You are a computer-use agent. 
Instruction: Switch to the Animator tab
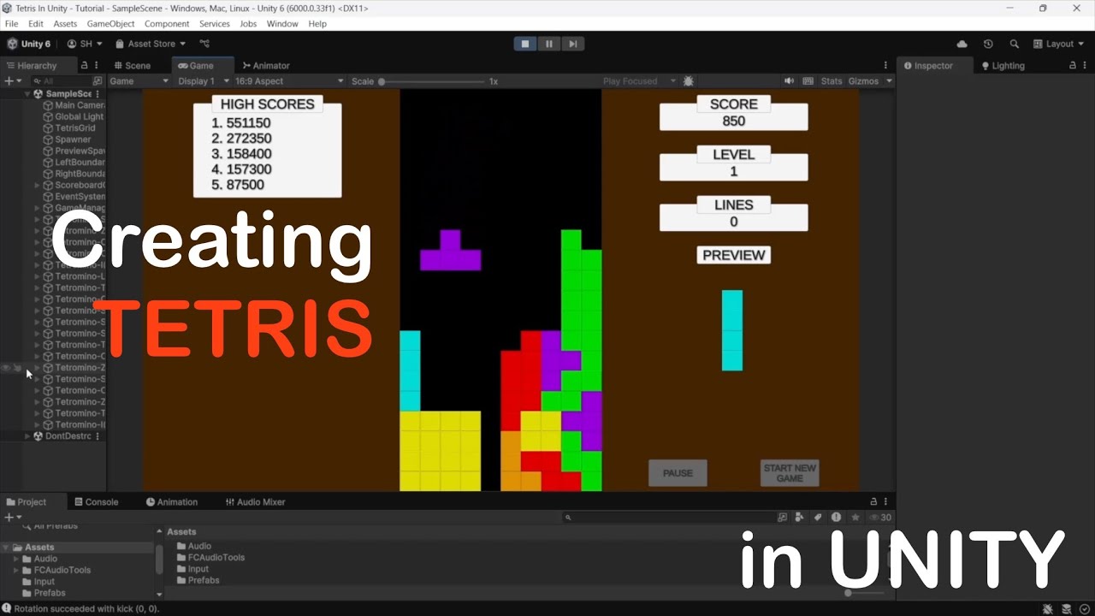pos(266,65)
